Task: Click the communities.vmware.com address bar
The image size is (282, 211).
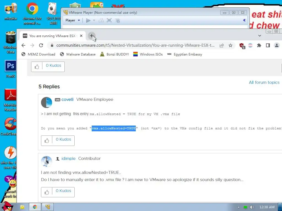Action: coord(135,45)
